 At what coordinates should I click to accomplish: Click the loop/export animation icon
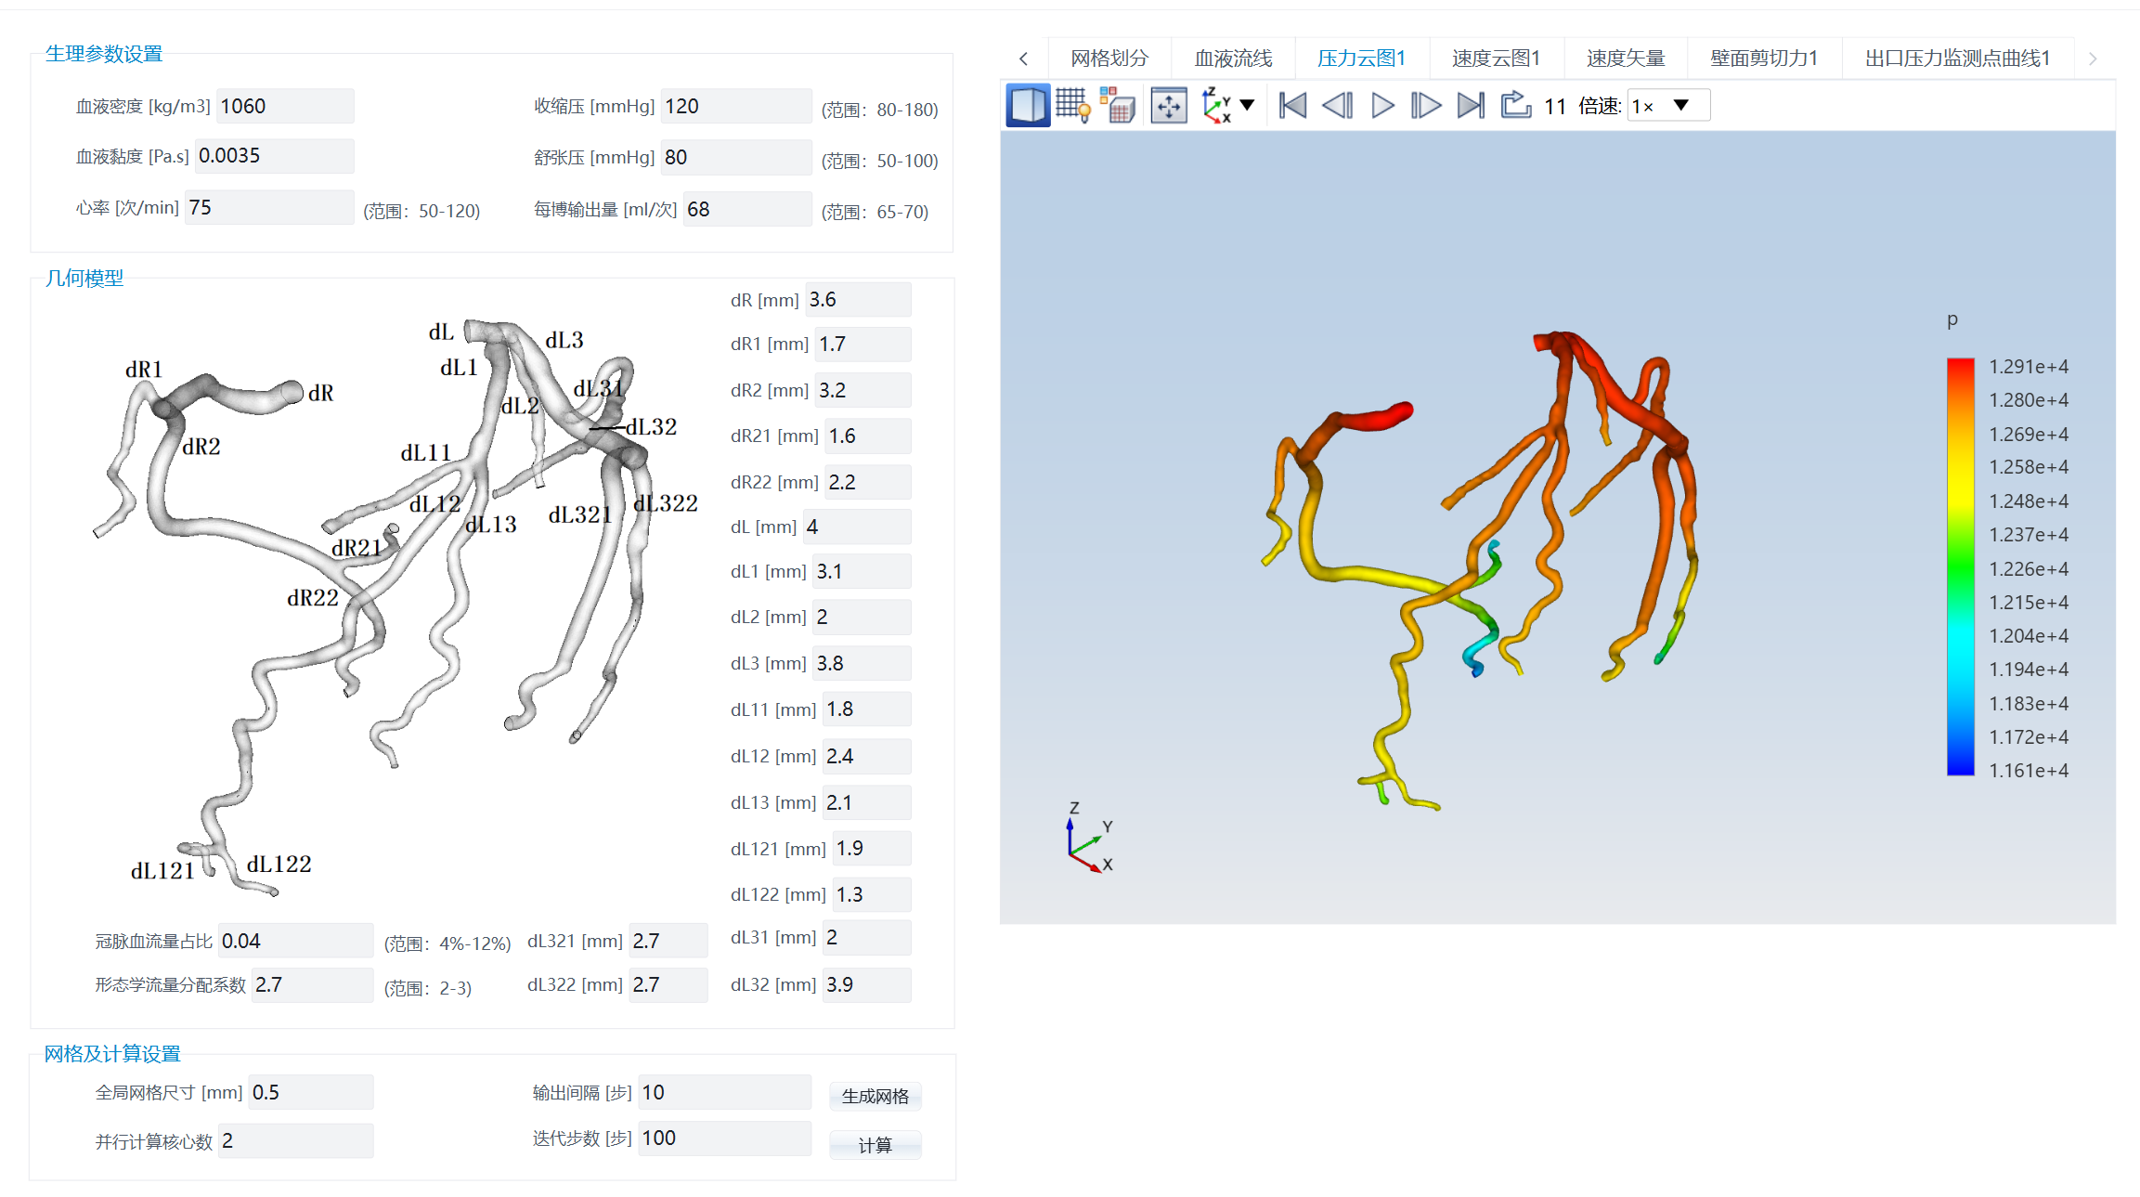coord(1515,104)
